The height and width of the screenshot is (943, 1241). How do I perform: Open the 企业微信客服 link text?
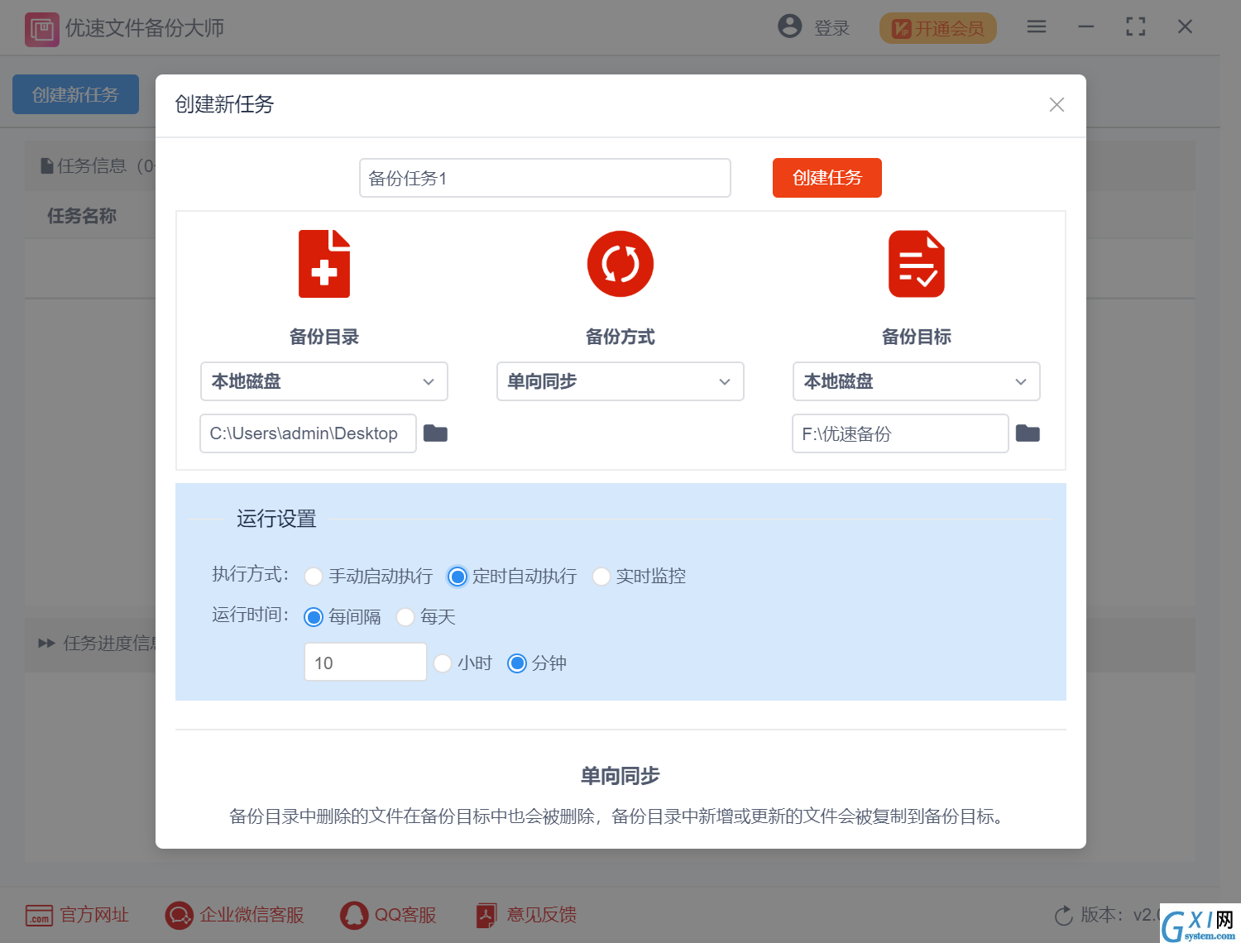point(252,915)
